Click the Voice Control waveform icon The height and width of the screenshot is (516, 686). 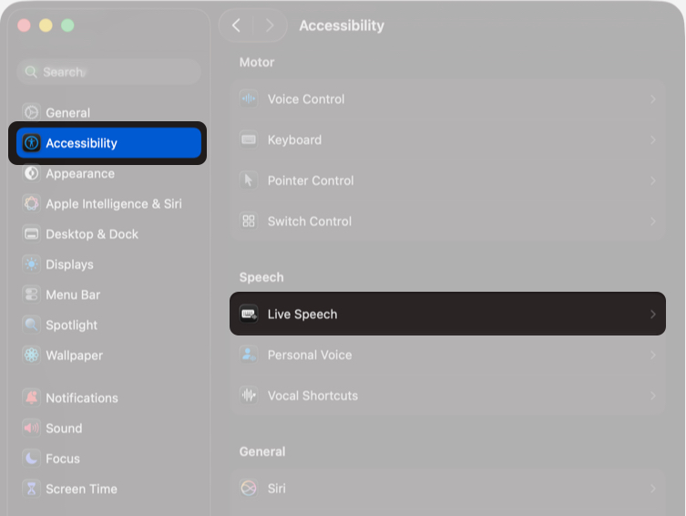(x=249, y=99)
